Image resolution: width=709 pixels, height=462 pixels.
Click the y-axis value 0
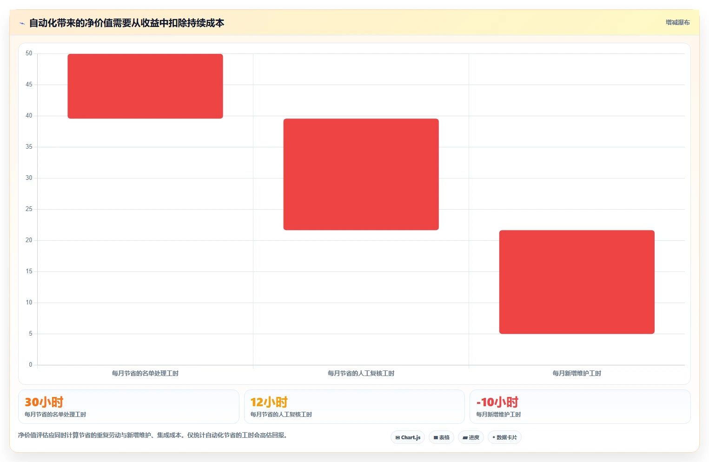(x=31, y=365)
